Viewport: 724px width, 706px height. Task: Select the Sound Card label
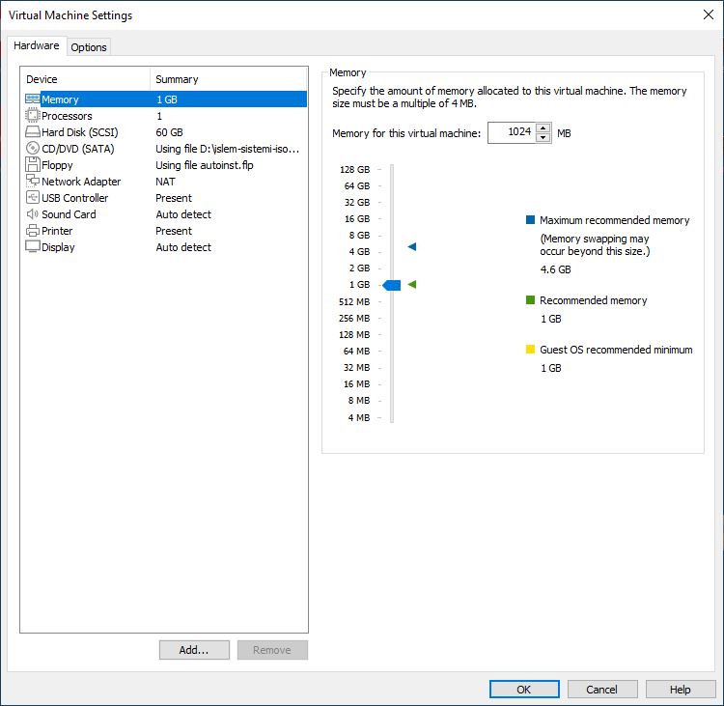click(69, 214)
